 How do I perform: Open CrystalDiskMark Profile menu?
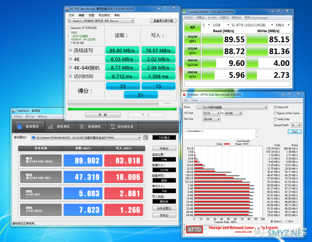click(212, 18)
